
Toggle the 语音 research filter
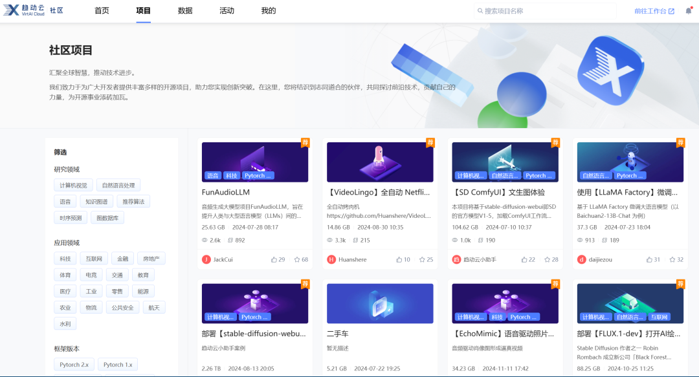(65, 201)
